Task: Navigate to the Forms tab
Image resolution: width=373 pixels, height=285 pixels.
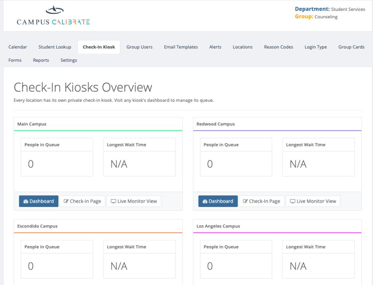Action: 15,60
